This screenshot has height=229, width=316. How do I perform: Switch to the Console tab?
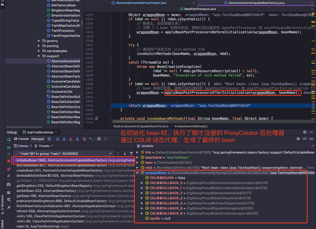pyautogui.click(x=21, y=139)
